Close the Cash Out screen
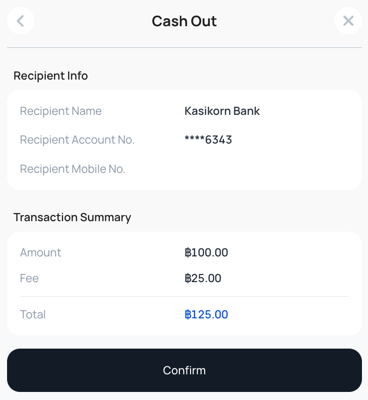The height and width of the screenshot is (400, 368). tap(348, 21)
